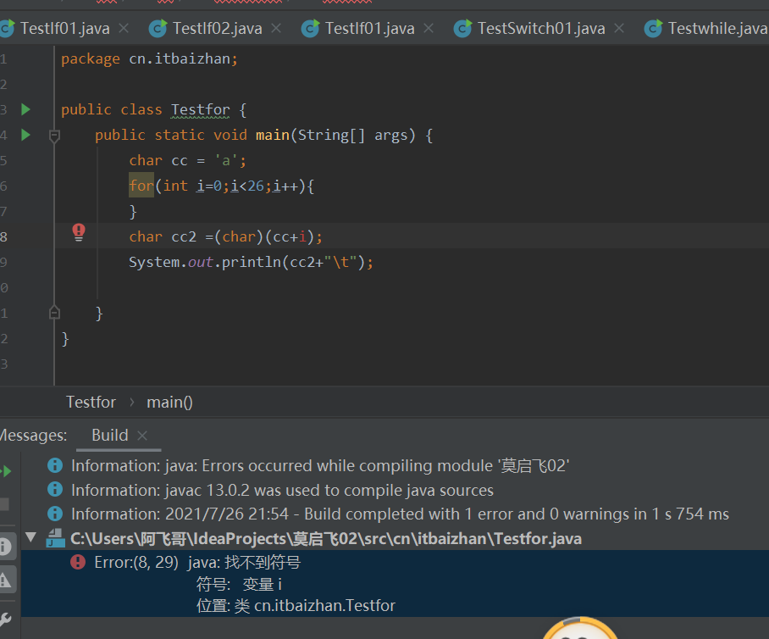Click the fold end marker at main's closing brace
769x639 pixels.
[x=54, y=313]
